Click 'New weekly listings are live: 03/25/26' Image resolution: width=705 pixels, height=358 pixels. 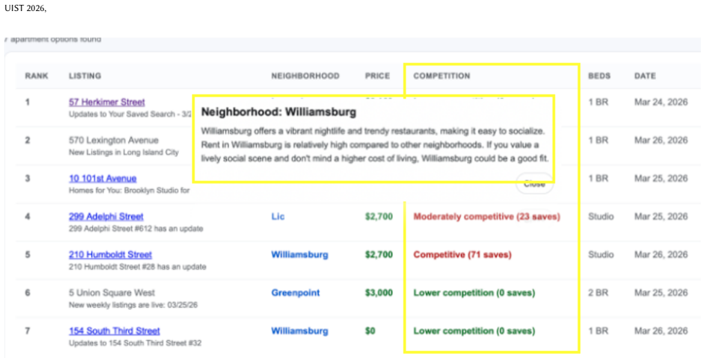tap(133, 306)
